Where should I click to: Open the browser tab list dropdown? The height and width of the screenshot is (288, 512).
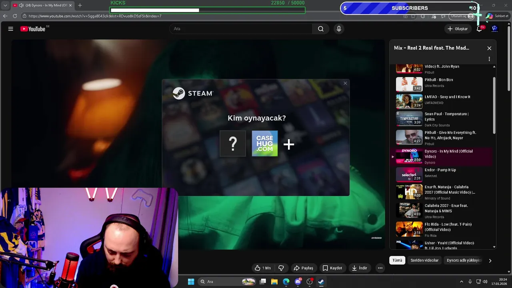[x=5, y=6]
